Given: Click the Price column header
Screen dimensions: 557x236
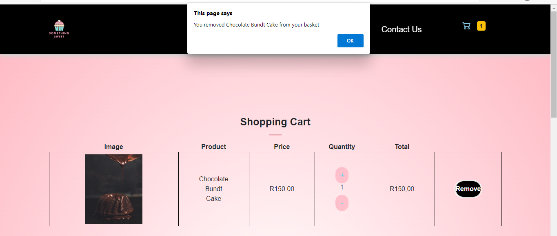Looking at the screenshot, I should click(282, 147).
